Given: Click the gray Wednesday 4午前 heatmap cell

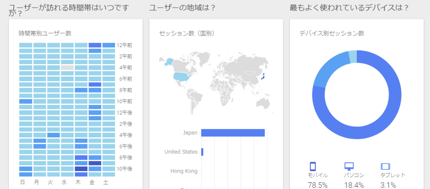Looking at the screenshot, I should click(x=67, y=68).
